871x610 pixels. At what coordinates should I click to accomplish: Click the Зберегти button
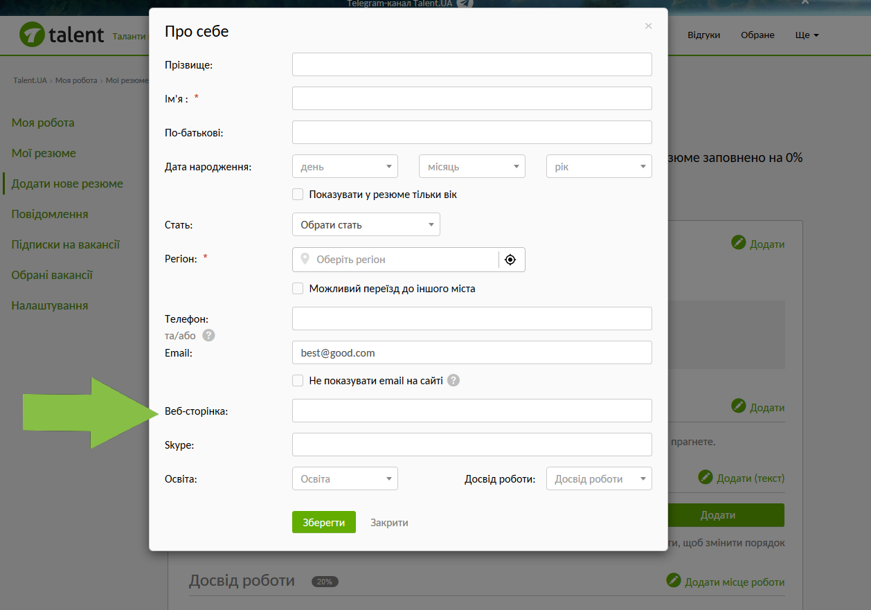click(x=324, y=522)
